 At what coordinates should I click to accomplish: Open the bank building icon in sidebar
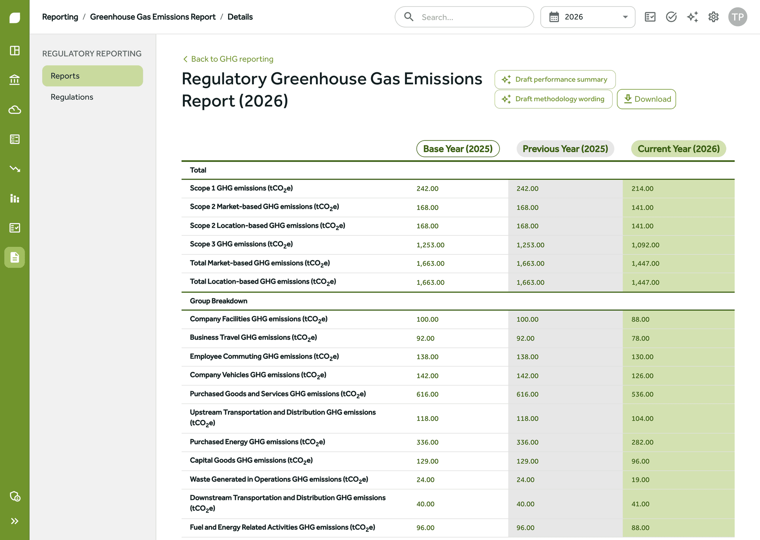pos(15,80)
